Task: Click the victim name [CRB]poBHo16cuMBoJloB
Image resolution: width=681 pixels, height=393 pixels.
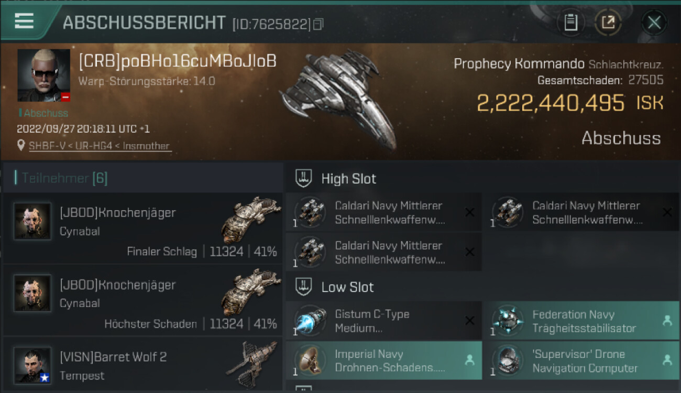Action: [x=177, y=61]
